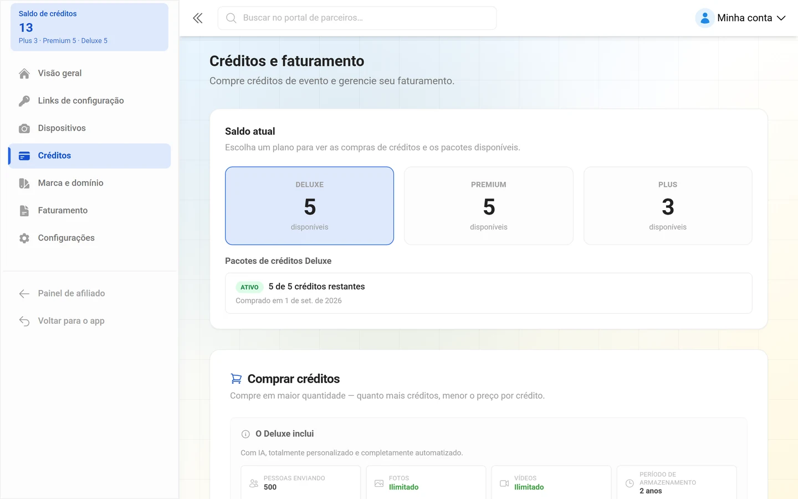Click the credit card icon beside Créditos
This screenshot has width=798, height=499.
tap(24, 156)
